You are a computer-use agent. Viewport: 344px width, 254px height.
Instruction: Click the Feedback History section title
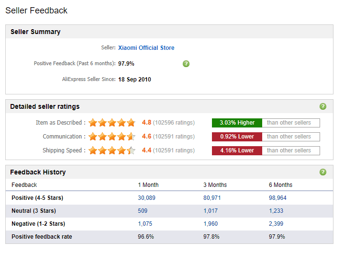point(38,172)
